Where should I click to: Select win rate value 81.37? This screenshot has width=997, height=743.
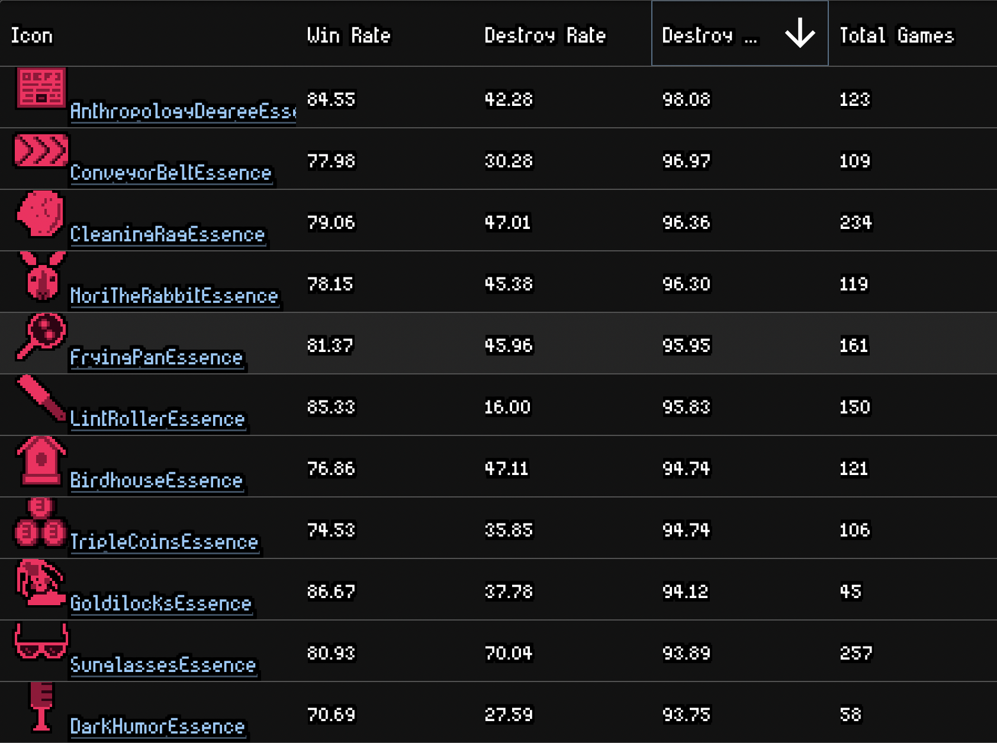point(330,345)
